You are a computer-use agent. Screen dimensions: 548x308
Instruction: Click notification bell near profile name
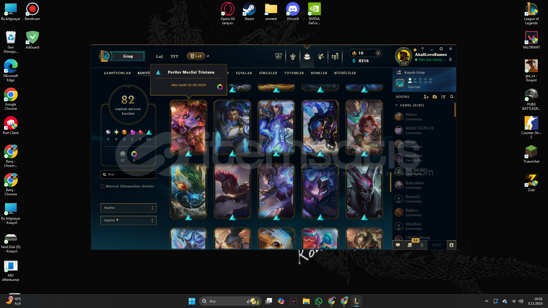(x=450, y=60)
